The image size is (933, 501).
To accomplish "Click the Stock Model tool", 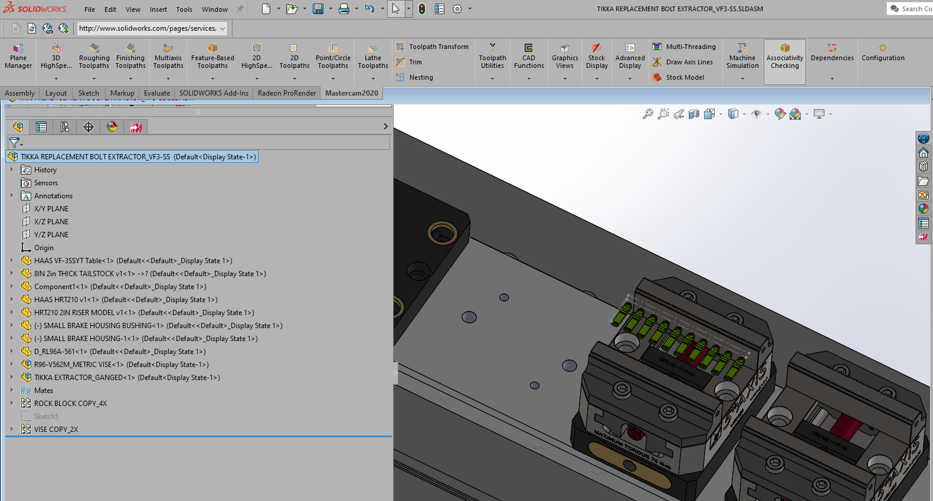I will (678, 77).
